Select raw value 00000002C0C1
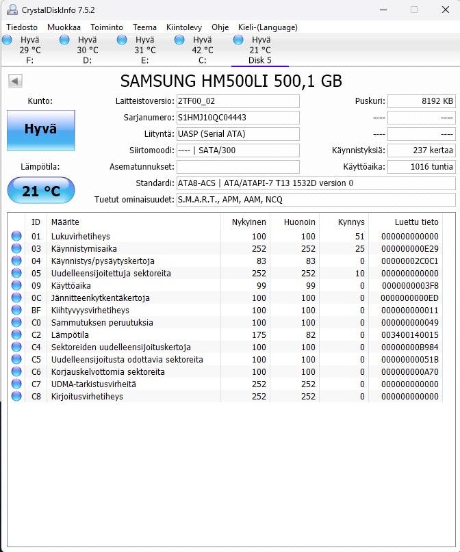The image size is (460, 552). [x=409, y=261]
